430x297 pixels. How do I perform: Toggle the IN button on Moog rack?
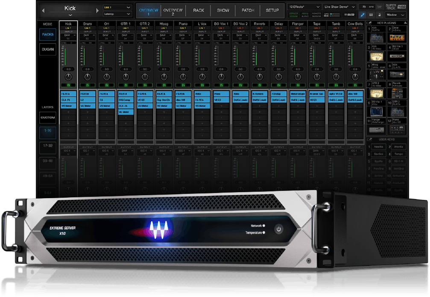(164, 85)
